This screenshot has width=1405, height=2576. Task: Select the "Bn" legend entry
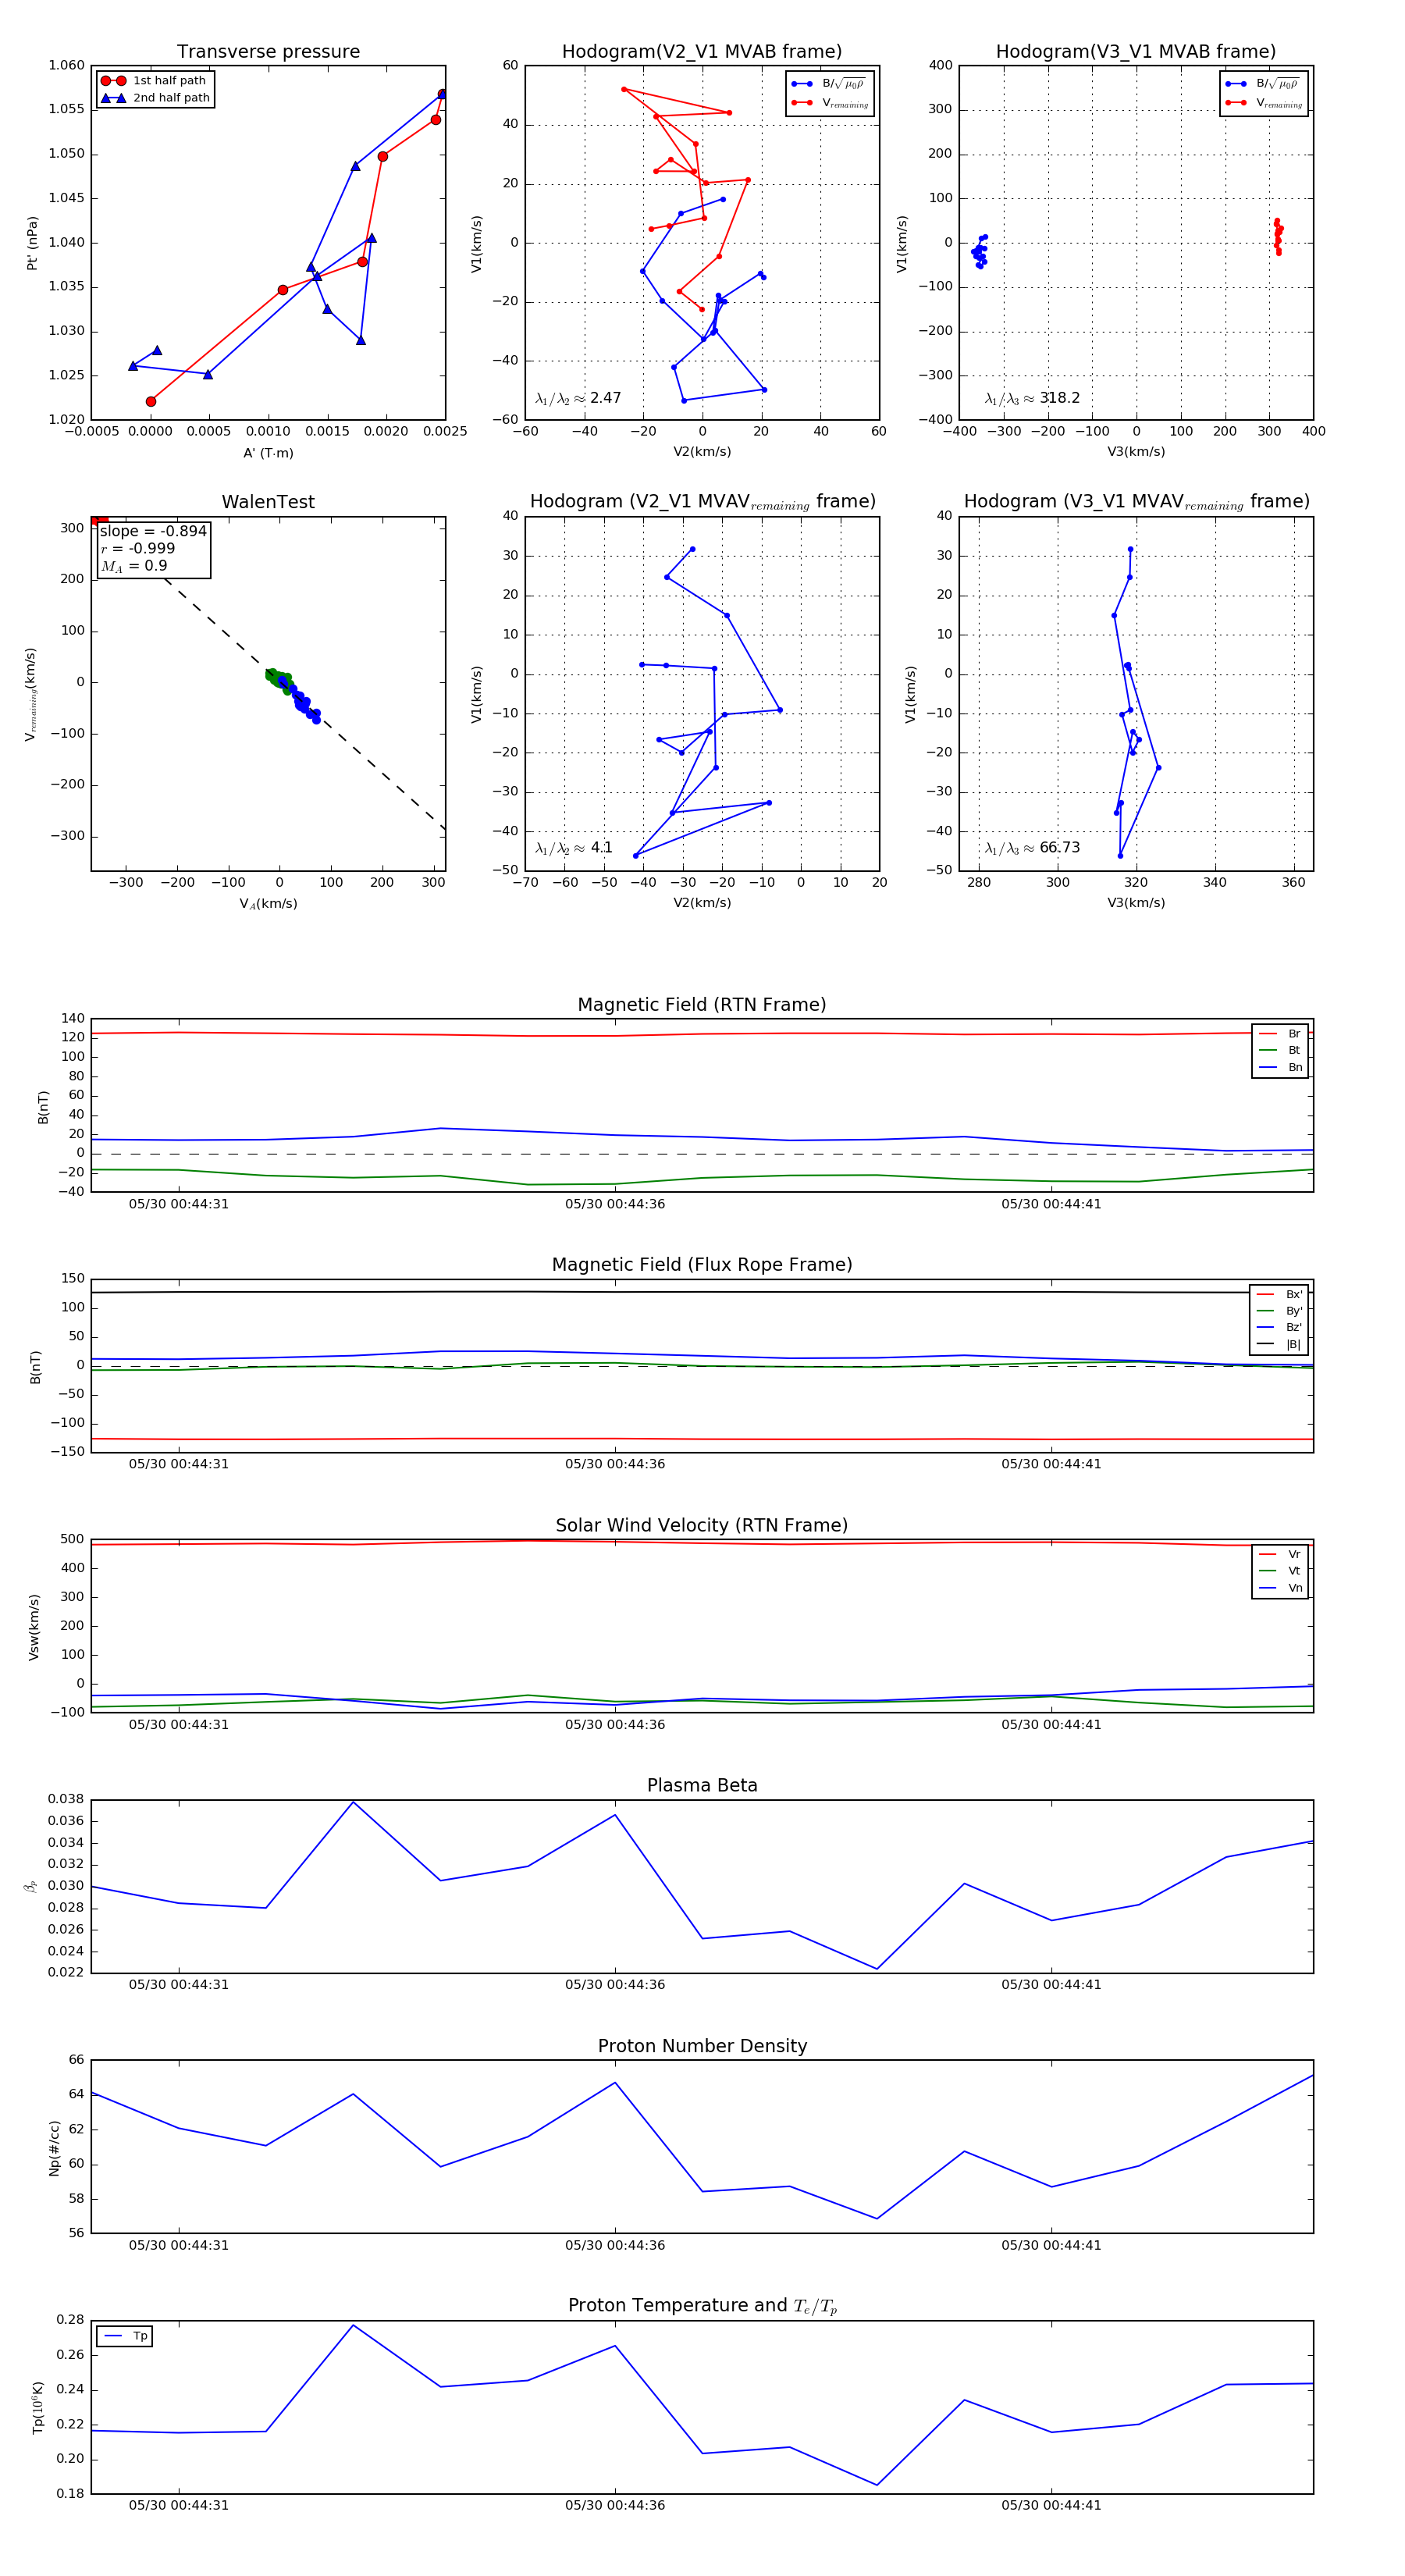coord(1280,1067)
